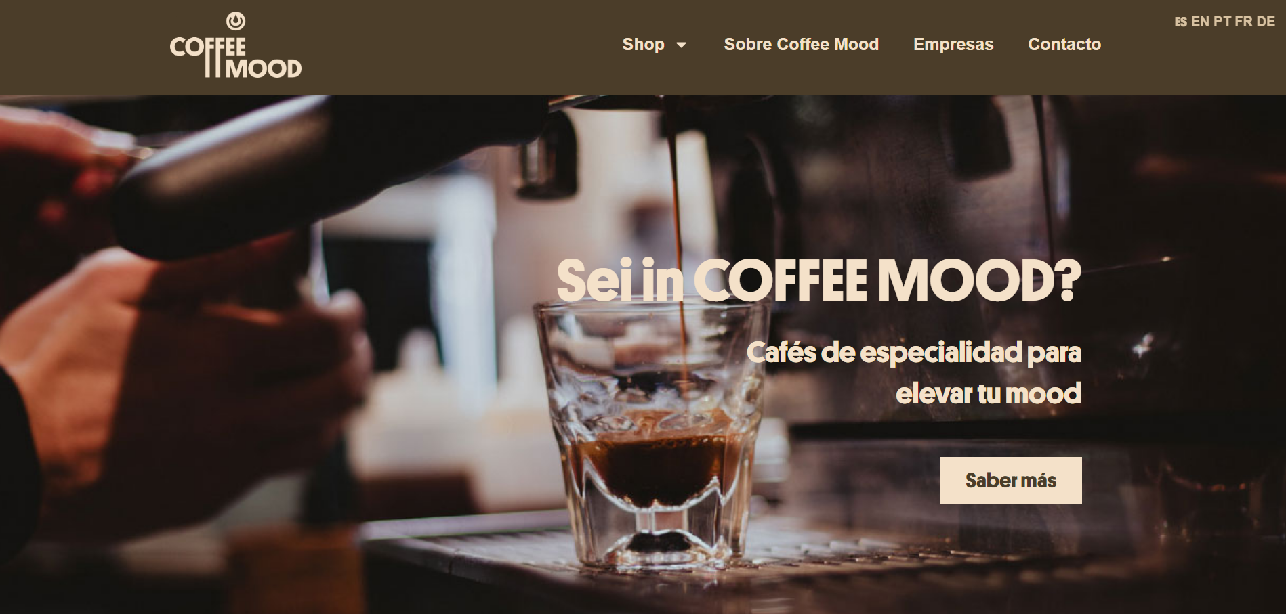Click the "Sei in COFFEE MOOD?" headline
Image resolution: width=1286 pixels, height=614 pixels.
(818, 280)
